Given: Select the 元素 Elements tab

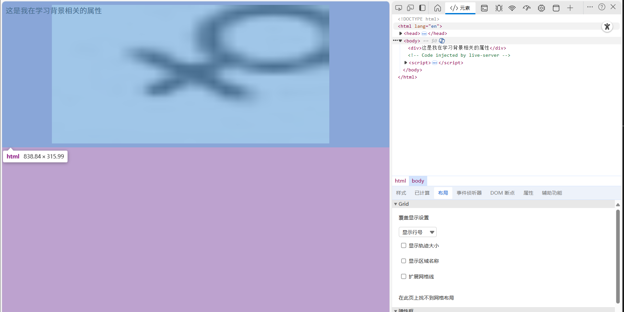Looking at the screenshot, I should click(460, 8).
